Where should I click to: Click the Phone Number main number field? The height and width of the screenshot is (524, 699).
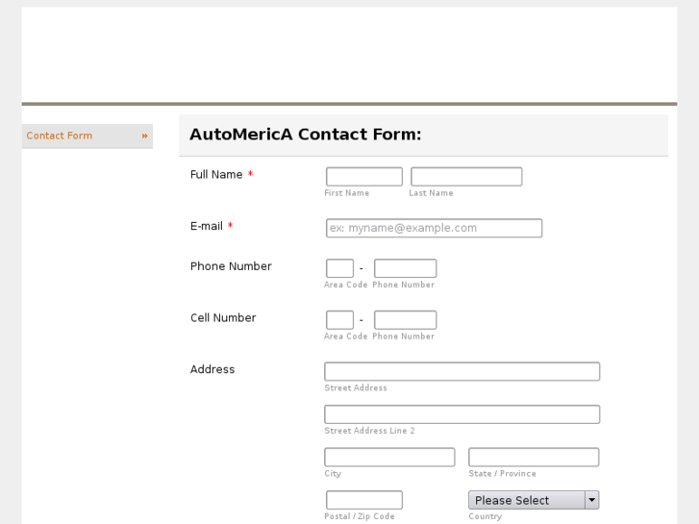pos(405,268)
